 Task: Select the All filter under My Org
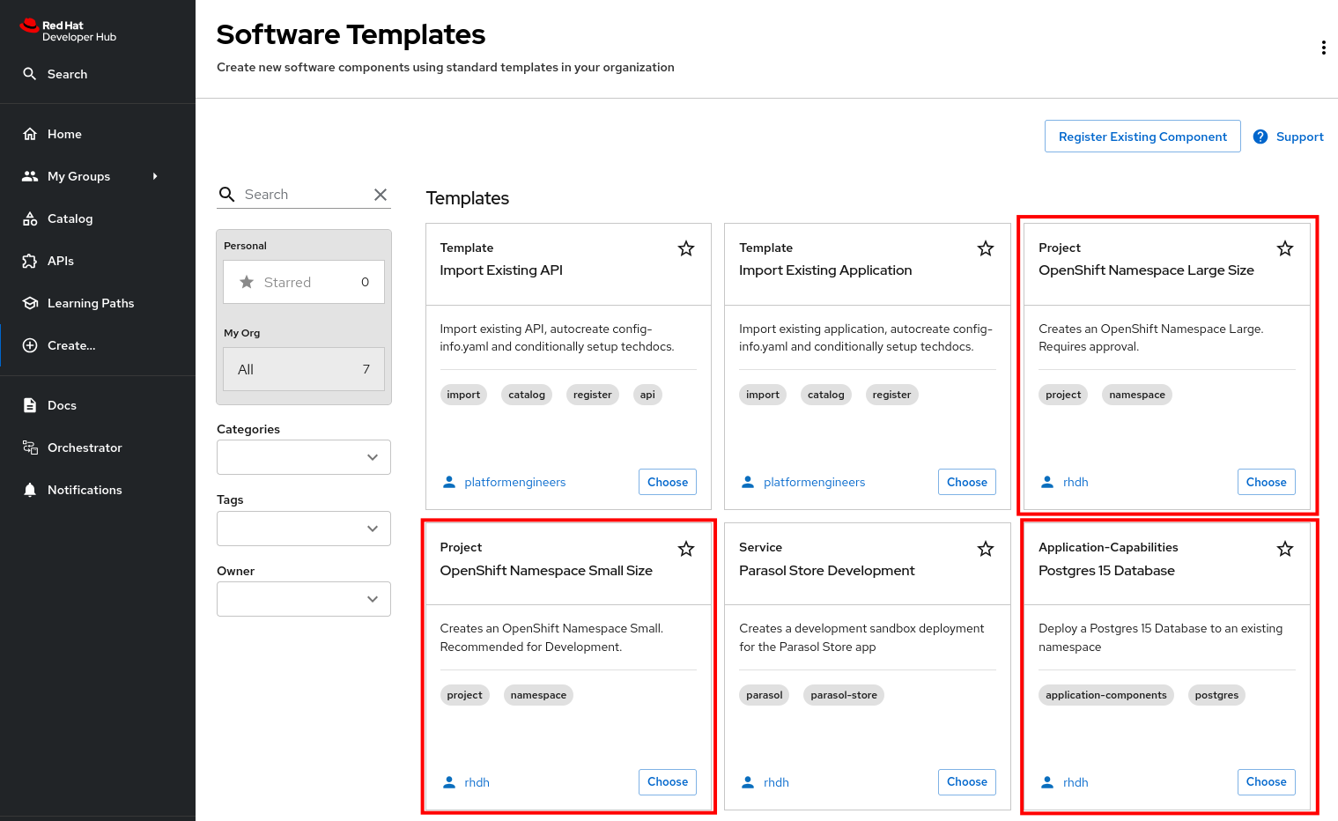304,369
